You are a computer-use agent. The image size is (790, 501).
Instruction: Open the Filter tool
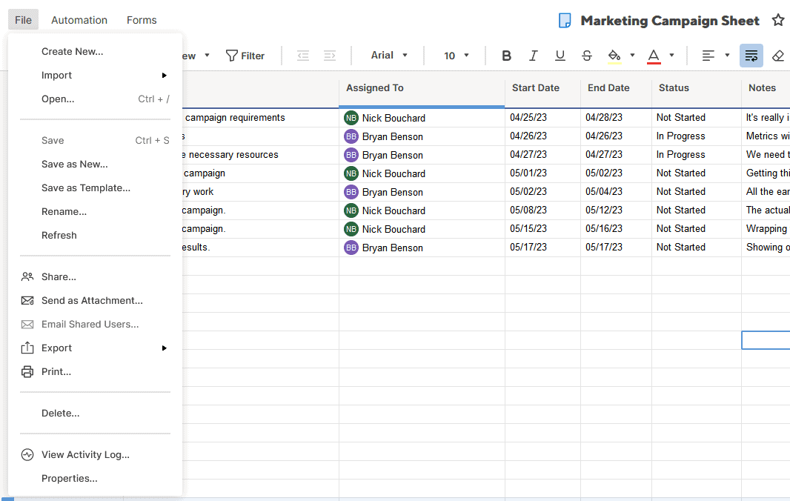pos(245,56)
